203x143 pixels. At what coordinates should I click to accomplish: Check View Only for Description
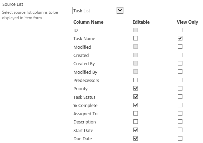coord(180,122)
